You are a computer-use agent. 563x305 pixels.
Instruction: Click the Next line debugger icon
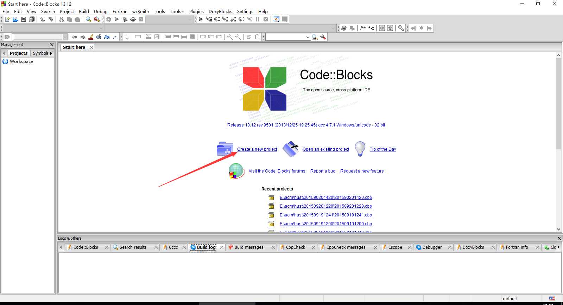[x=217, y=19]
